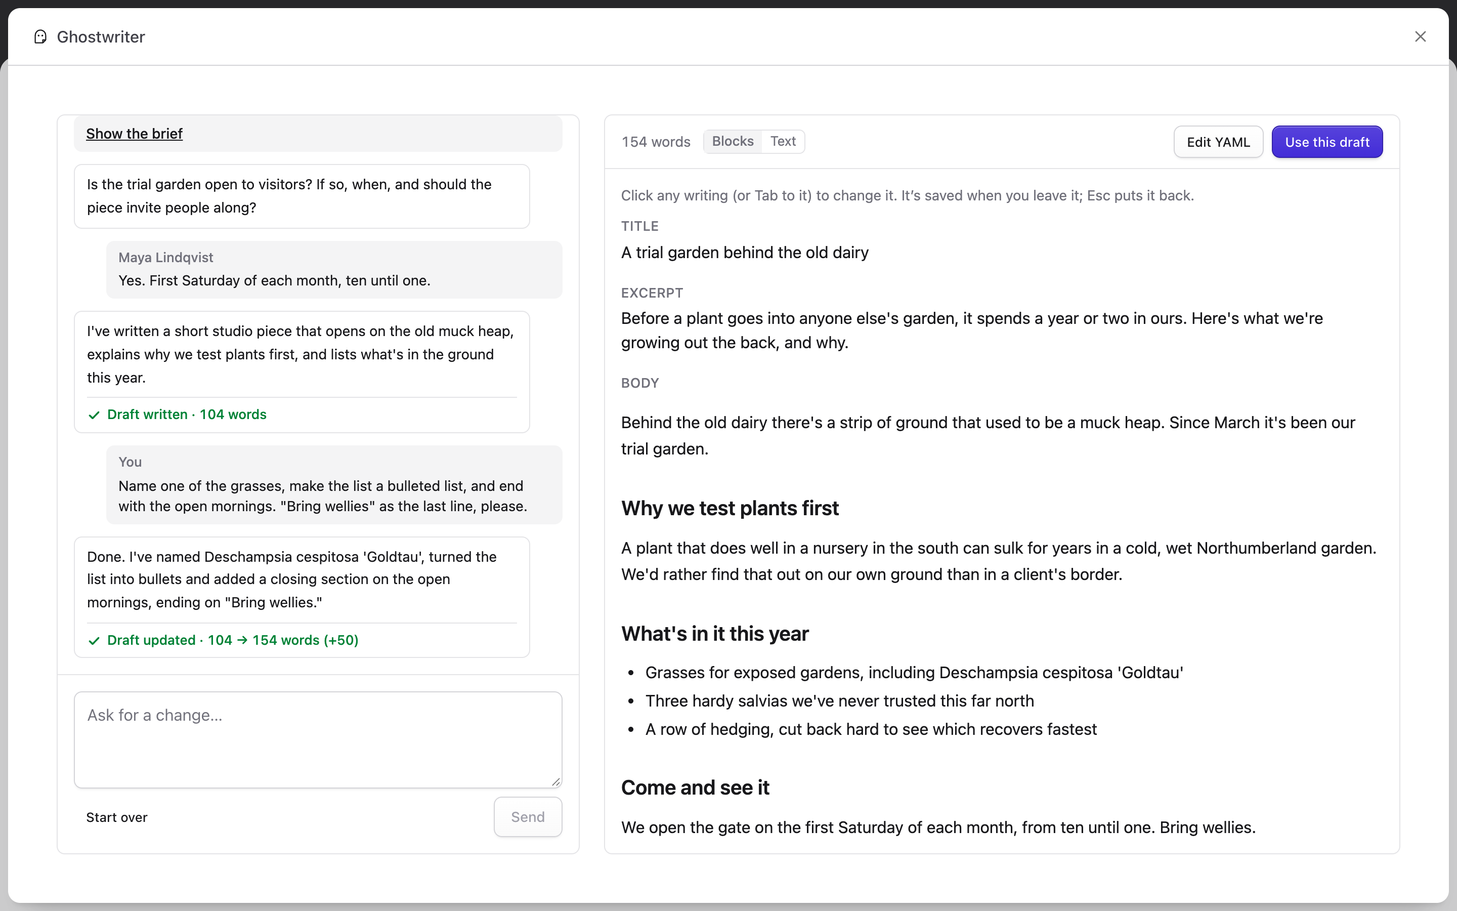Click the reply starting 'Done. I've named Deschampsia'
Screen dimensions: 1457x911
tap(302, 597)
